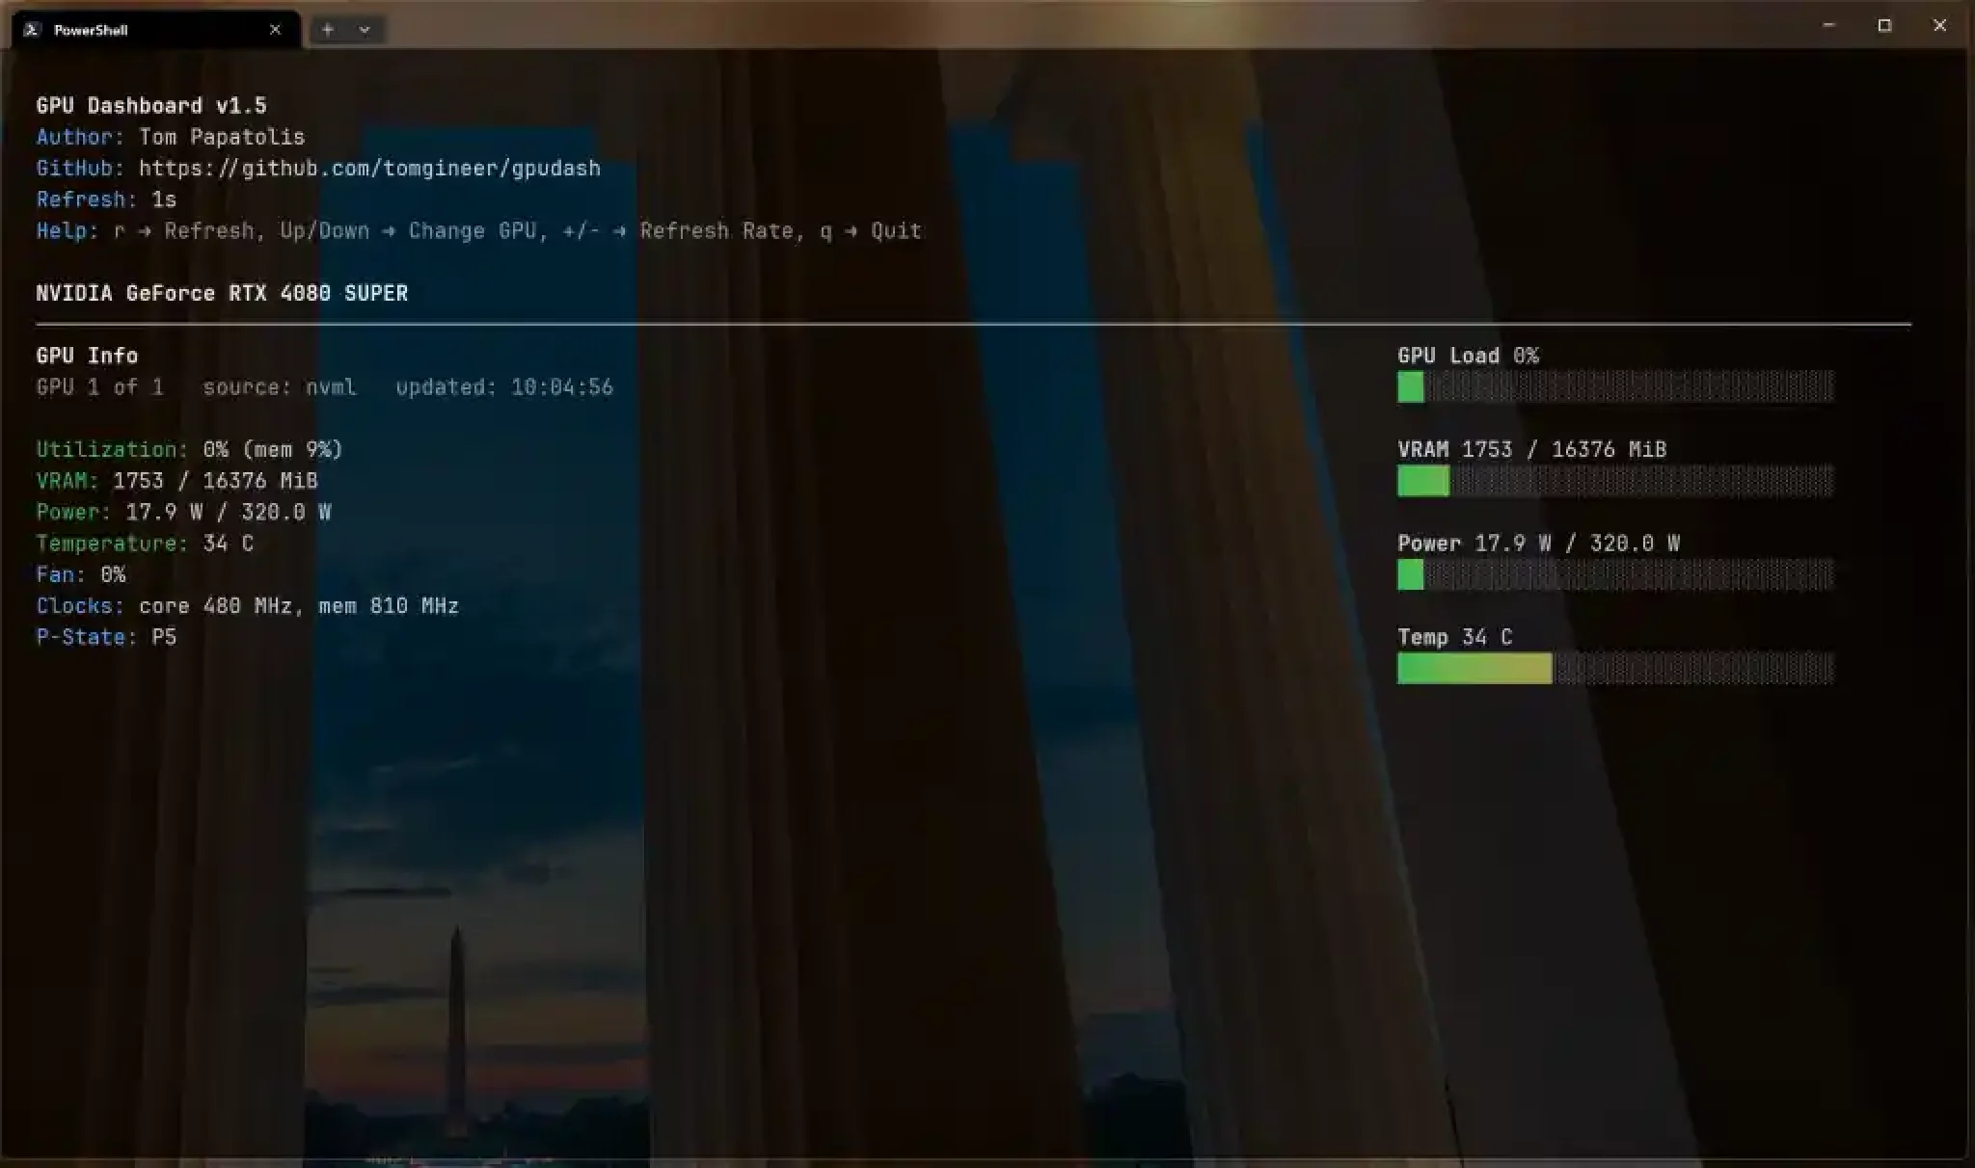Close the terminal window

[x=1940, y=26]
